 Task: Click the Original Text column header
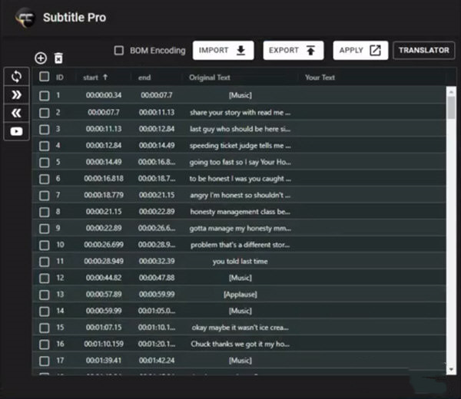click(210, 77)
